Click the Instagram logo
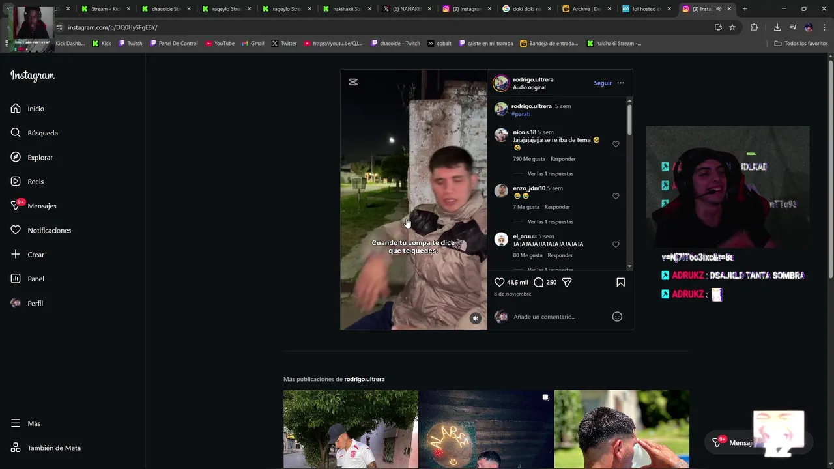The height and width of the screenshot is (469, 834). click(33, 76)
